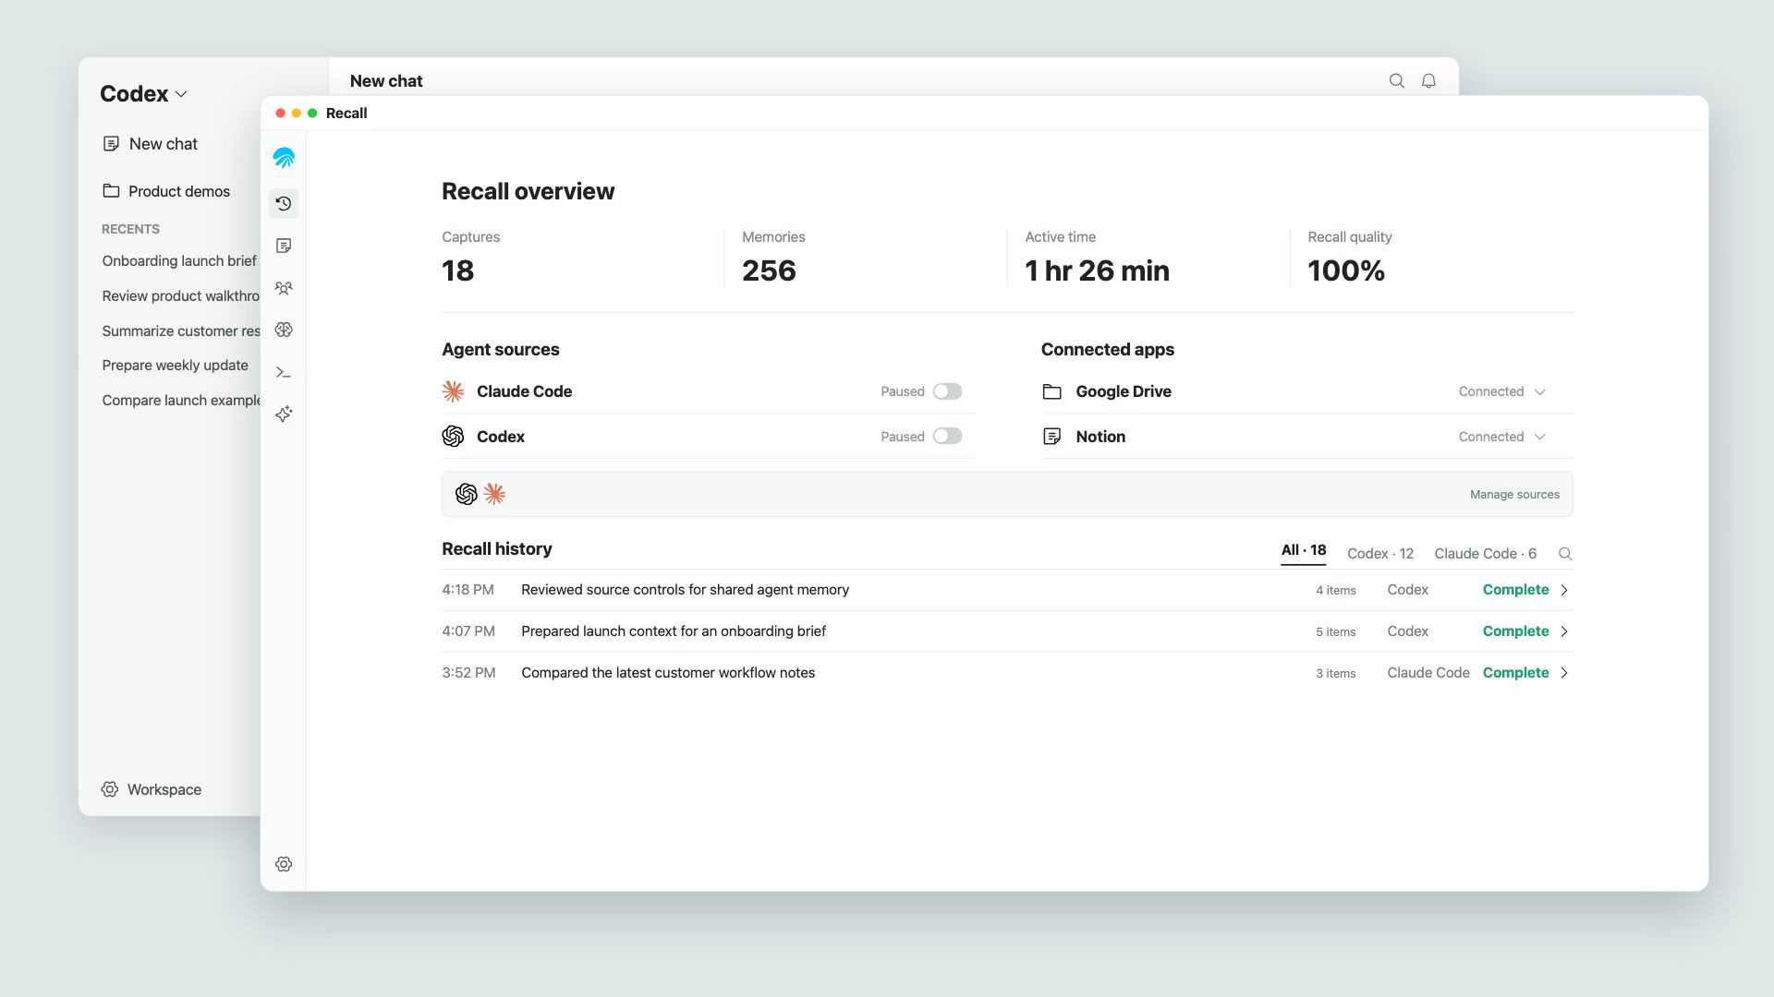Maximize the Recall window with the green button
This screenshot has width=1774, height=997.
(312, 114)
